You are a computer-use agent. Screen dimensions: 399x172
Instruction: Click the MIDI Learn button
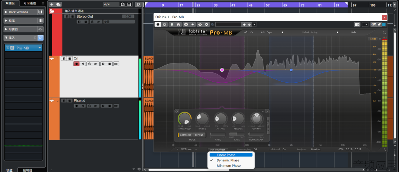coord(187,149)
